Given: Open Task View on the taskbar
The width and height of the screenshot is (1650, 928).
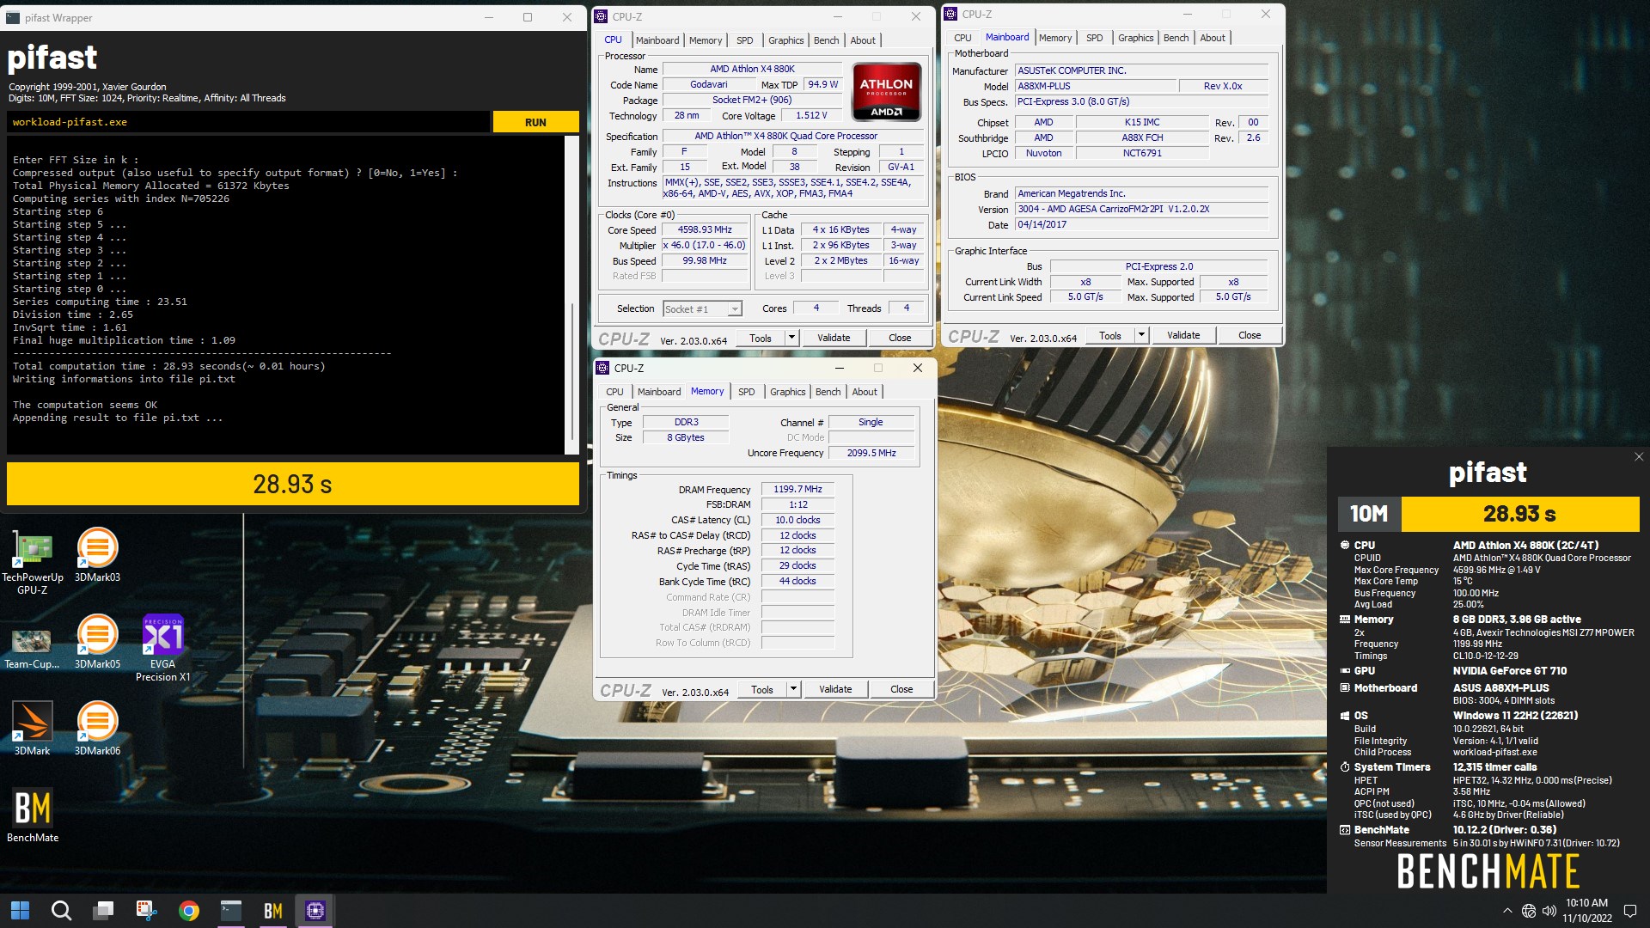Looking at the screenshot, I should point(104,910).
